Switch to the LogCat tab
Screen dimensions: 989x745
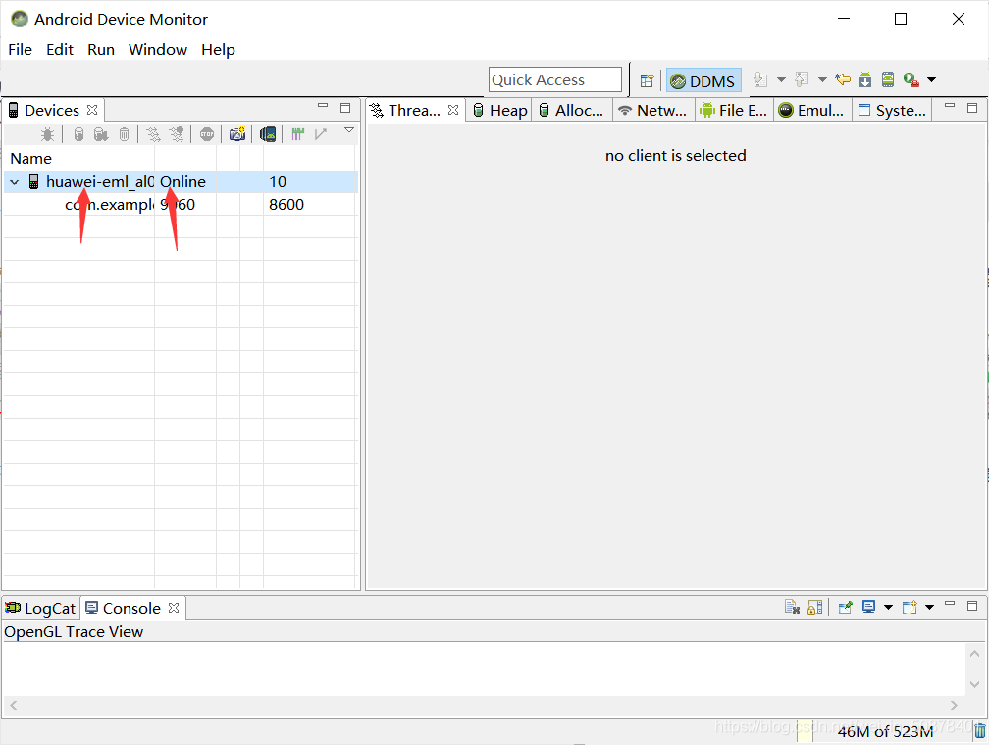point(41,608)
